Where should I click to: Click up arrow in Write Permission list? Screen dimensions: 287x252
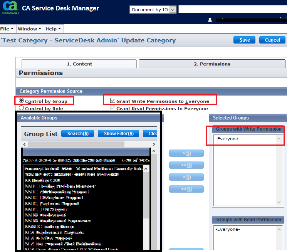[279, 139]
